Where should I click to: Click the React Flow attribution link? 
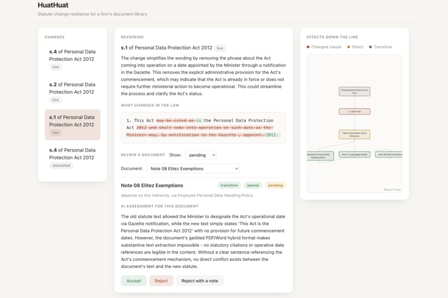[x=392, y=190]
